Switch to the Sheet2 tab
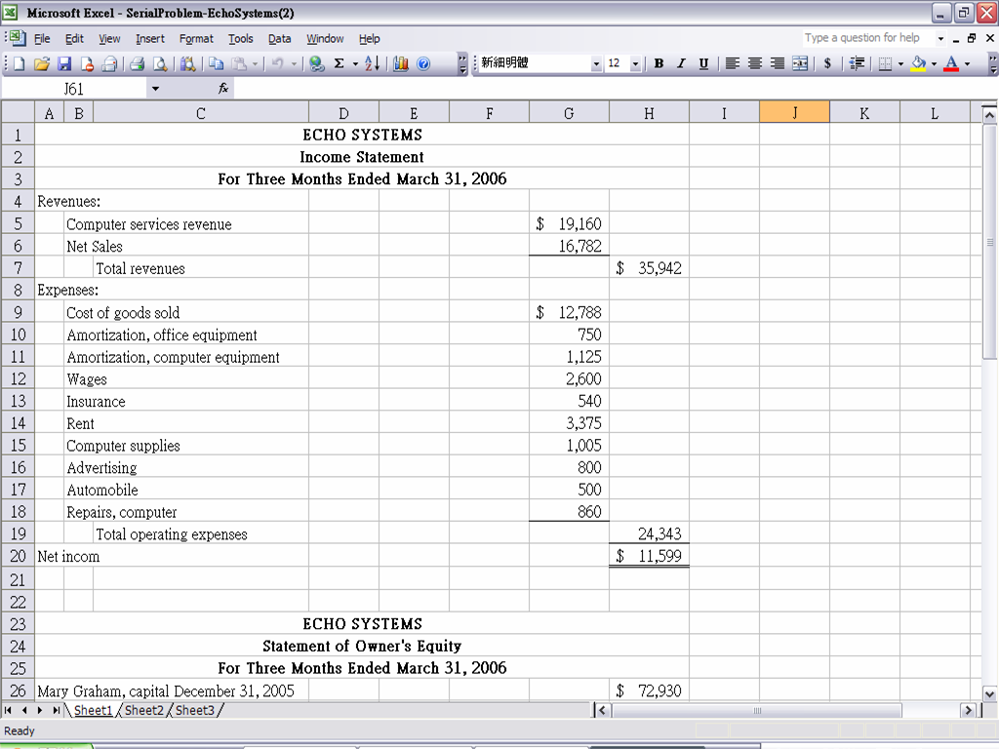This screenshot has height=749, width=999. pyautogui.click(x=143, y=710)
